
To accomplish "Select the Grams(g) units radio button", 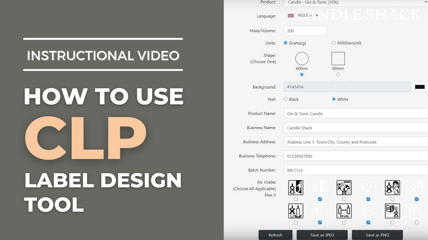I will [x=286, y=43].
